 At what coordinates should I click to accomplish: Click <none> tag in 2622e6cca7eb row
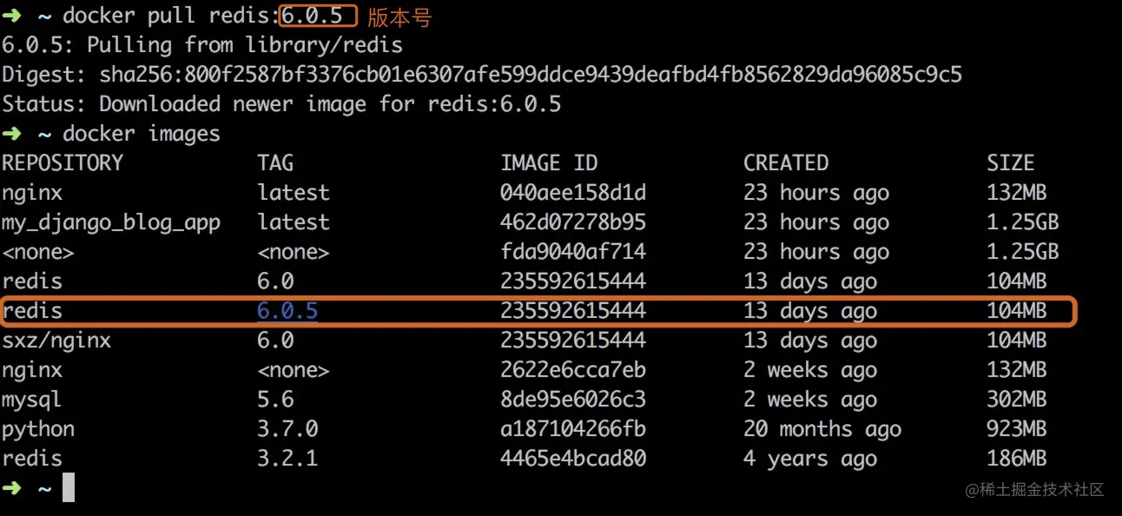click(294, 370)
